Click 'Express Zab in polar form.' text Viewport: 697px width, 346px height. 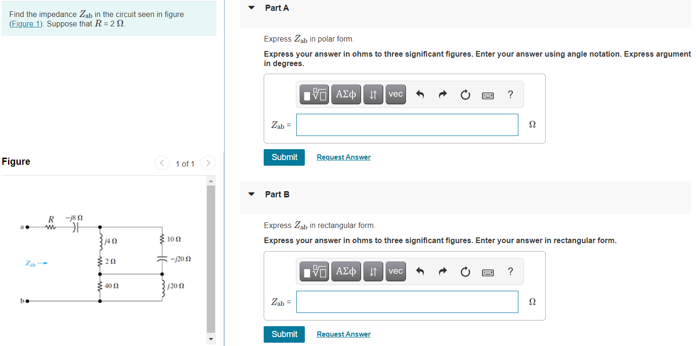[309, 39]
